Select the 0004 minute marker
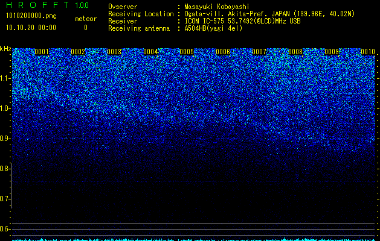The width and height of the screenshot is (380, 241). pos(151,52)
